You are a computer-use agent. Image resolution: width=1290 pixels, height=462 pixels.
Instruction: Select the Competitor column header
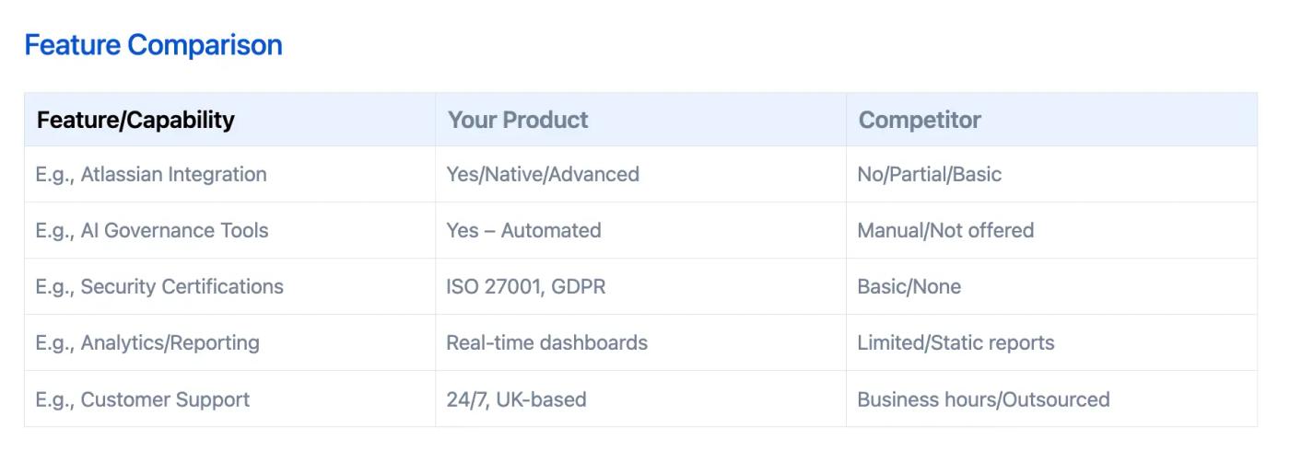pyautogui.click(x=920, y=120)
